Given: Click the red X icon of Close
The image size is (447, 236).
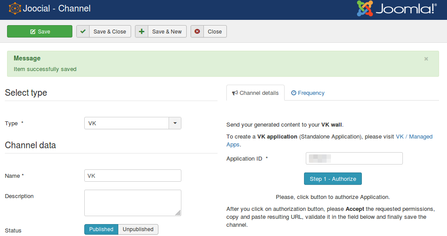Looking at the screenshot, I should pos(197,31).
